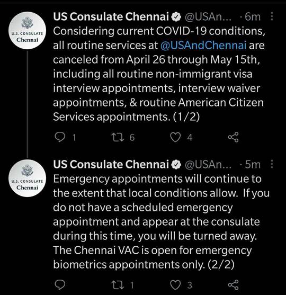The image size is (286, 295).
Task: Like the second tweet with 3 likes
Action: click(x=175, y=285)
